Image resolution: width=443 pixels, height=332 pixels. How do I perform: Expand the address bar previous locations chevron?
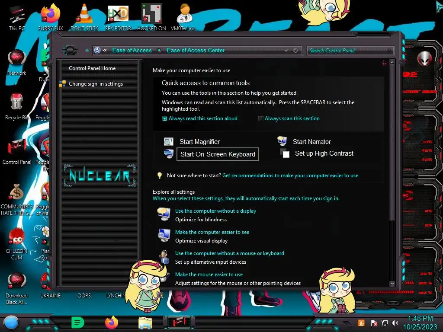[105, 50]
